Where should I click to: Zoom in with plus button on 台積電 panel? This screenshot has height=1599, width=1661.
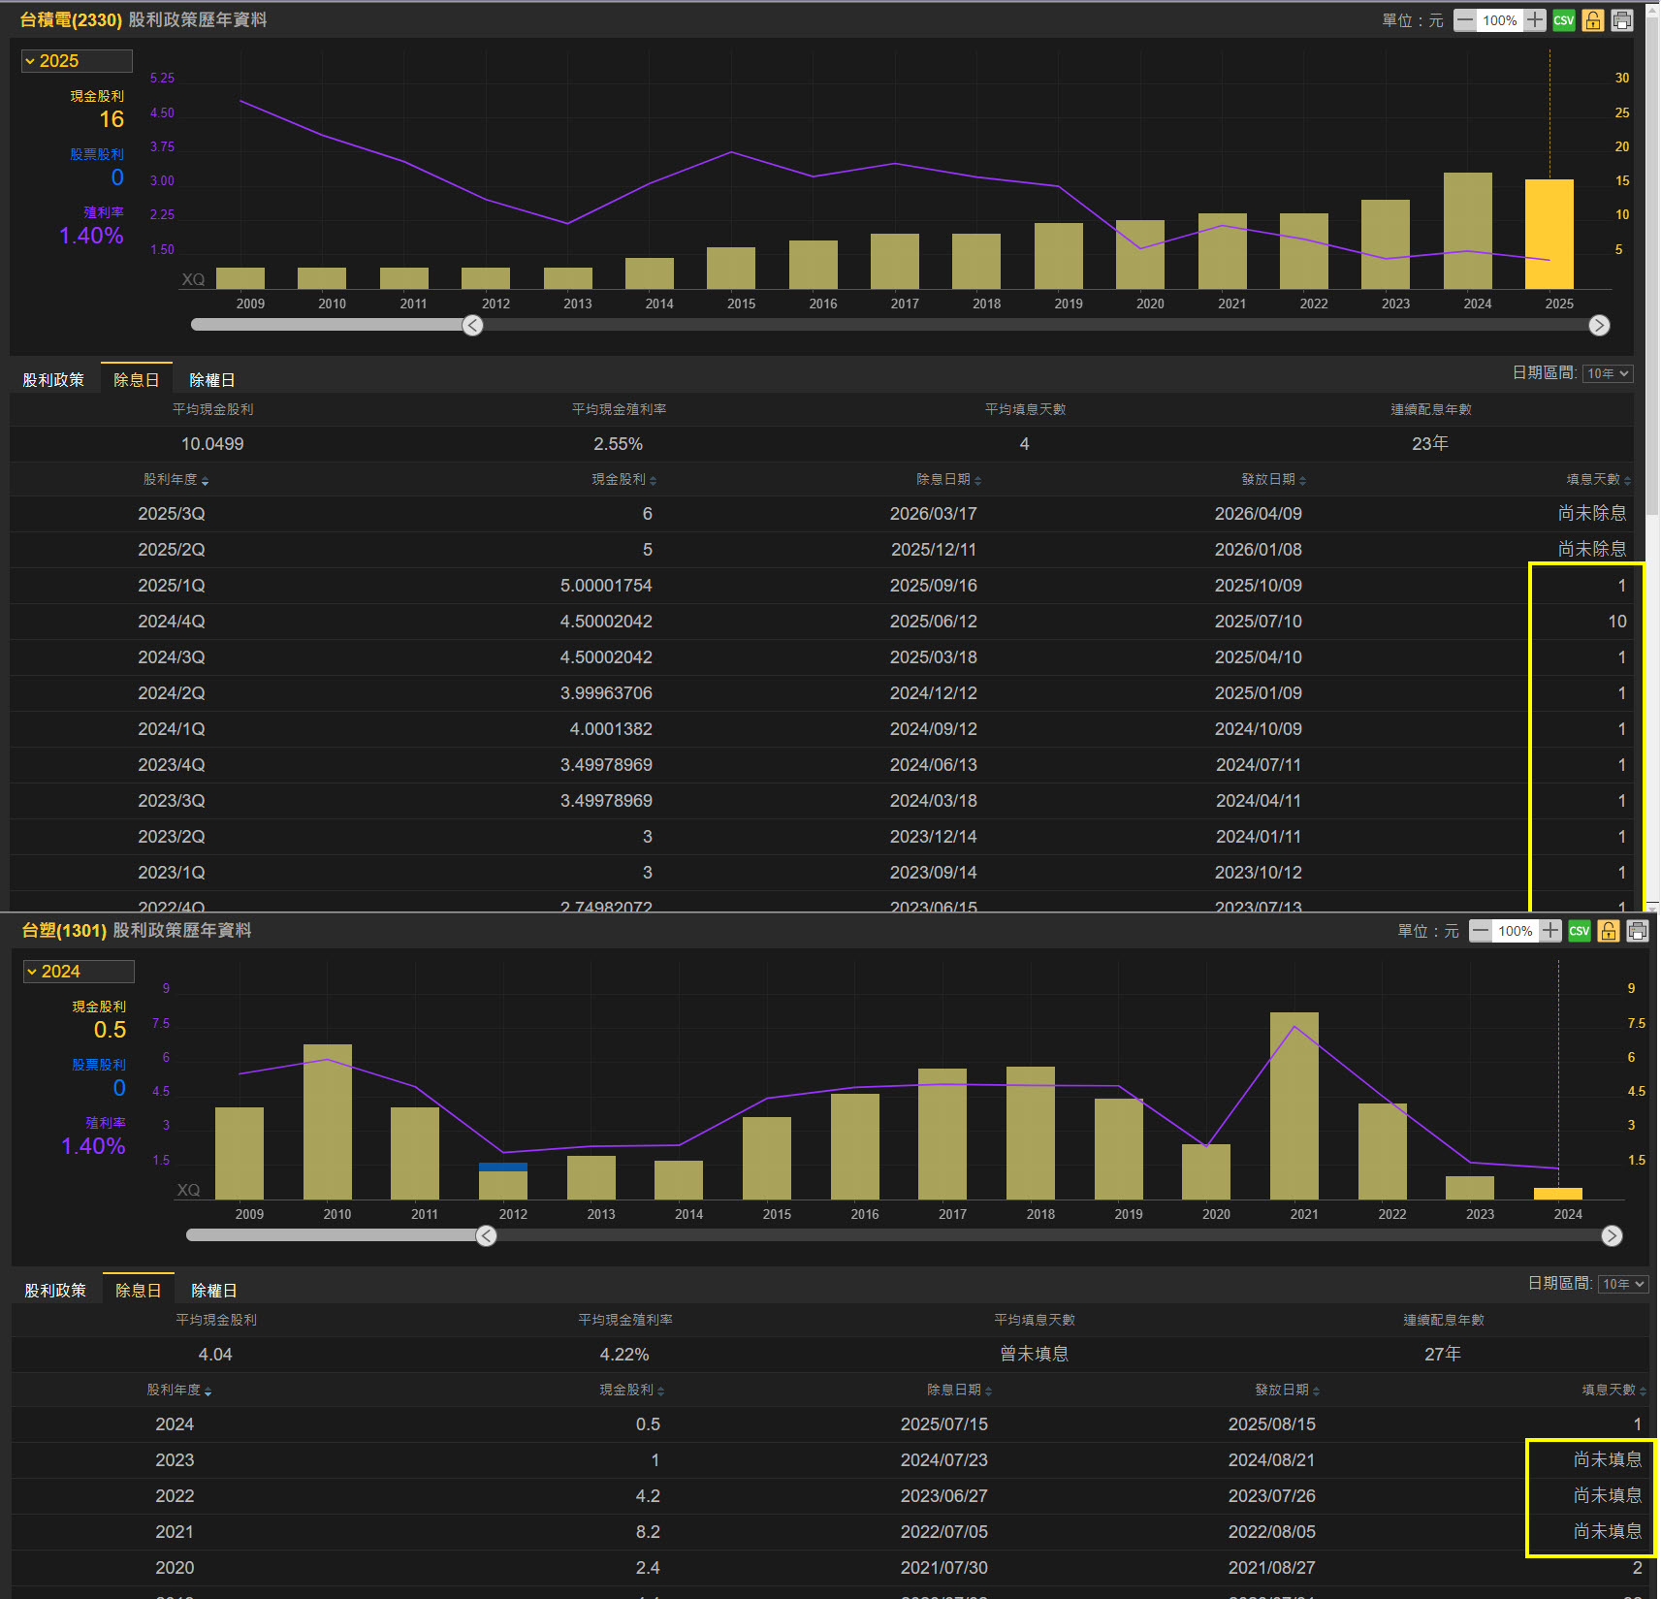coord(1535,20)
